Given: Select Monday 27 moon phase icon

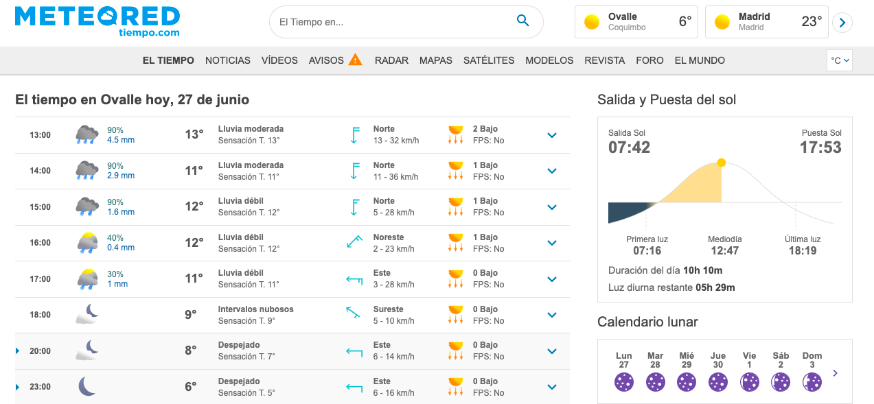Looking at the screenshot, I should [623, 382].
